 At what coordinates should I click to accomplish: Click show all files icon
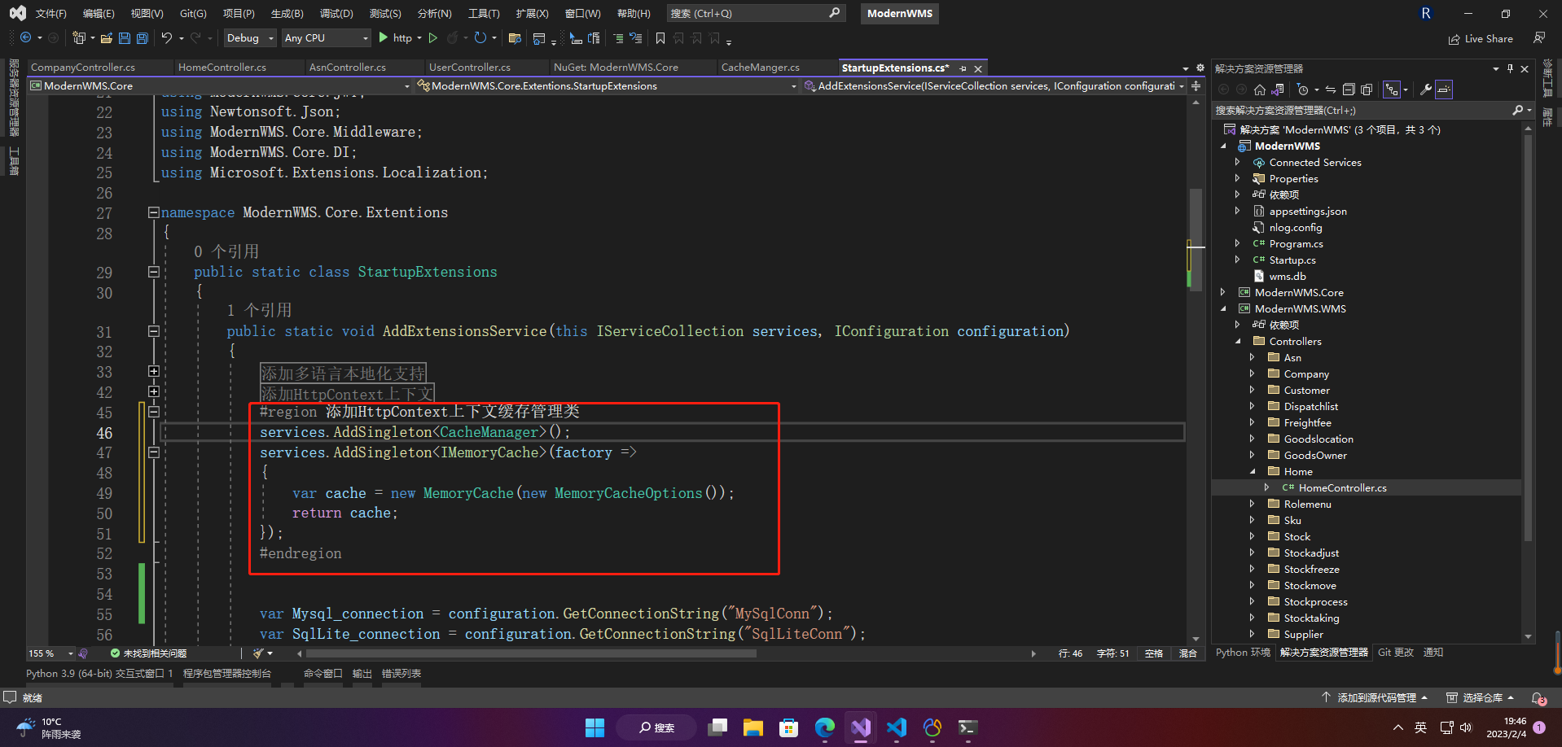[x=1367, y=90]
